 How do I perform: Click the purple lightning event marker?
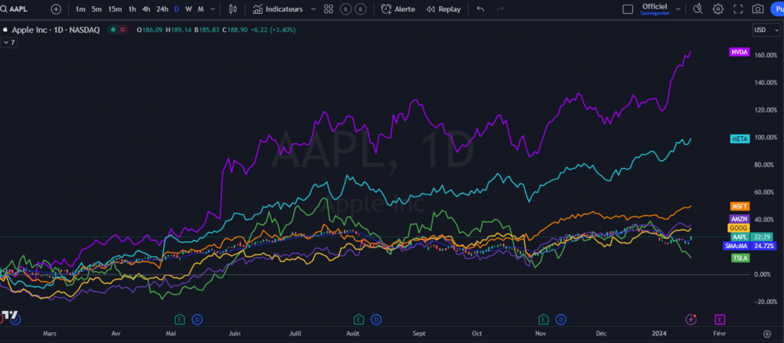[691, 319]
